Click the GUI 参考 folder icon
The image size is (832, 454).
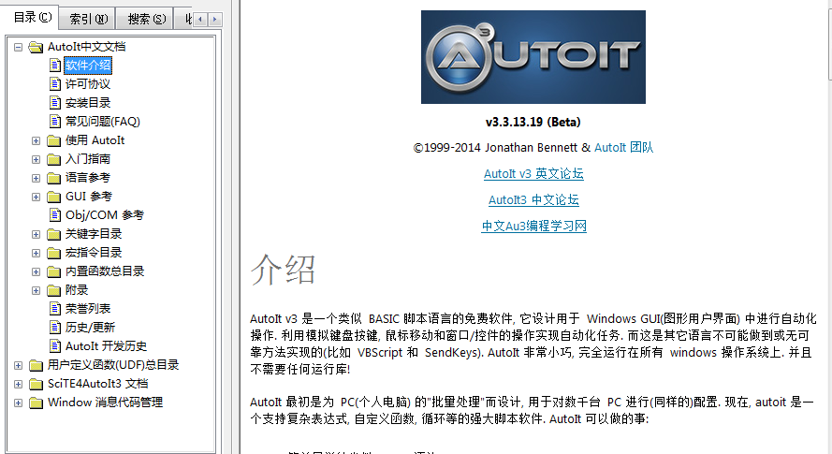tap(53, 197)
